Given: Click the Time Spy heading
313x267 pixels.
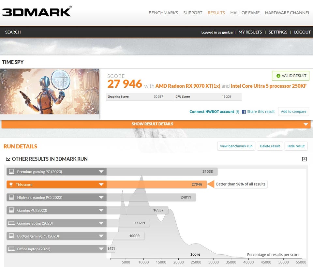Looking at the screenshot, I should [x=13, y=62].
